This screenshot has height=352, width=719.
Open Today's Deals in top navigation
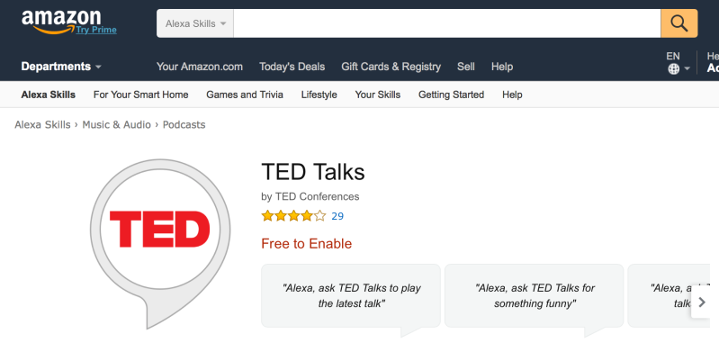click(x=292, y=67)
